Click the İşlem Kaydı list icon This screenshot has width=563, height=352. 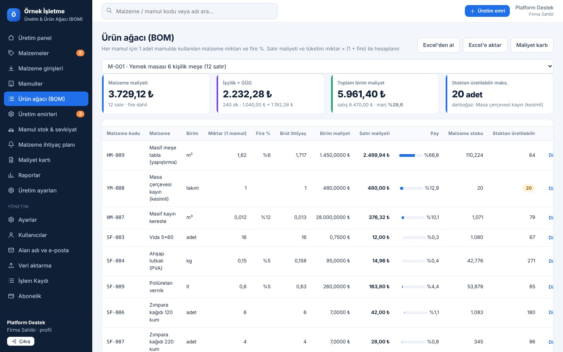click(x=11, y=281)
